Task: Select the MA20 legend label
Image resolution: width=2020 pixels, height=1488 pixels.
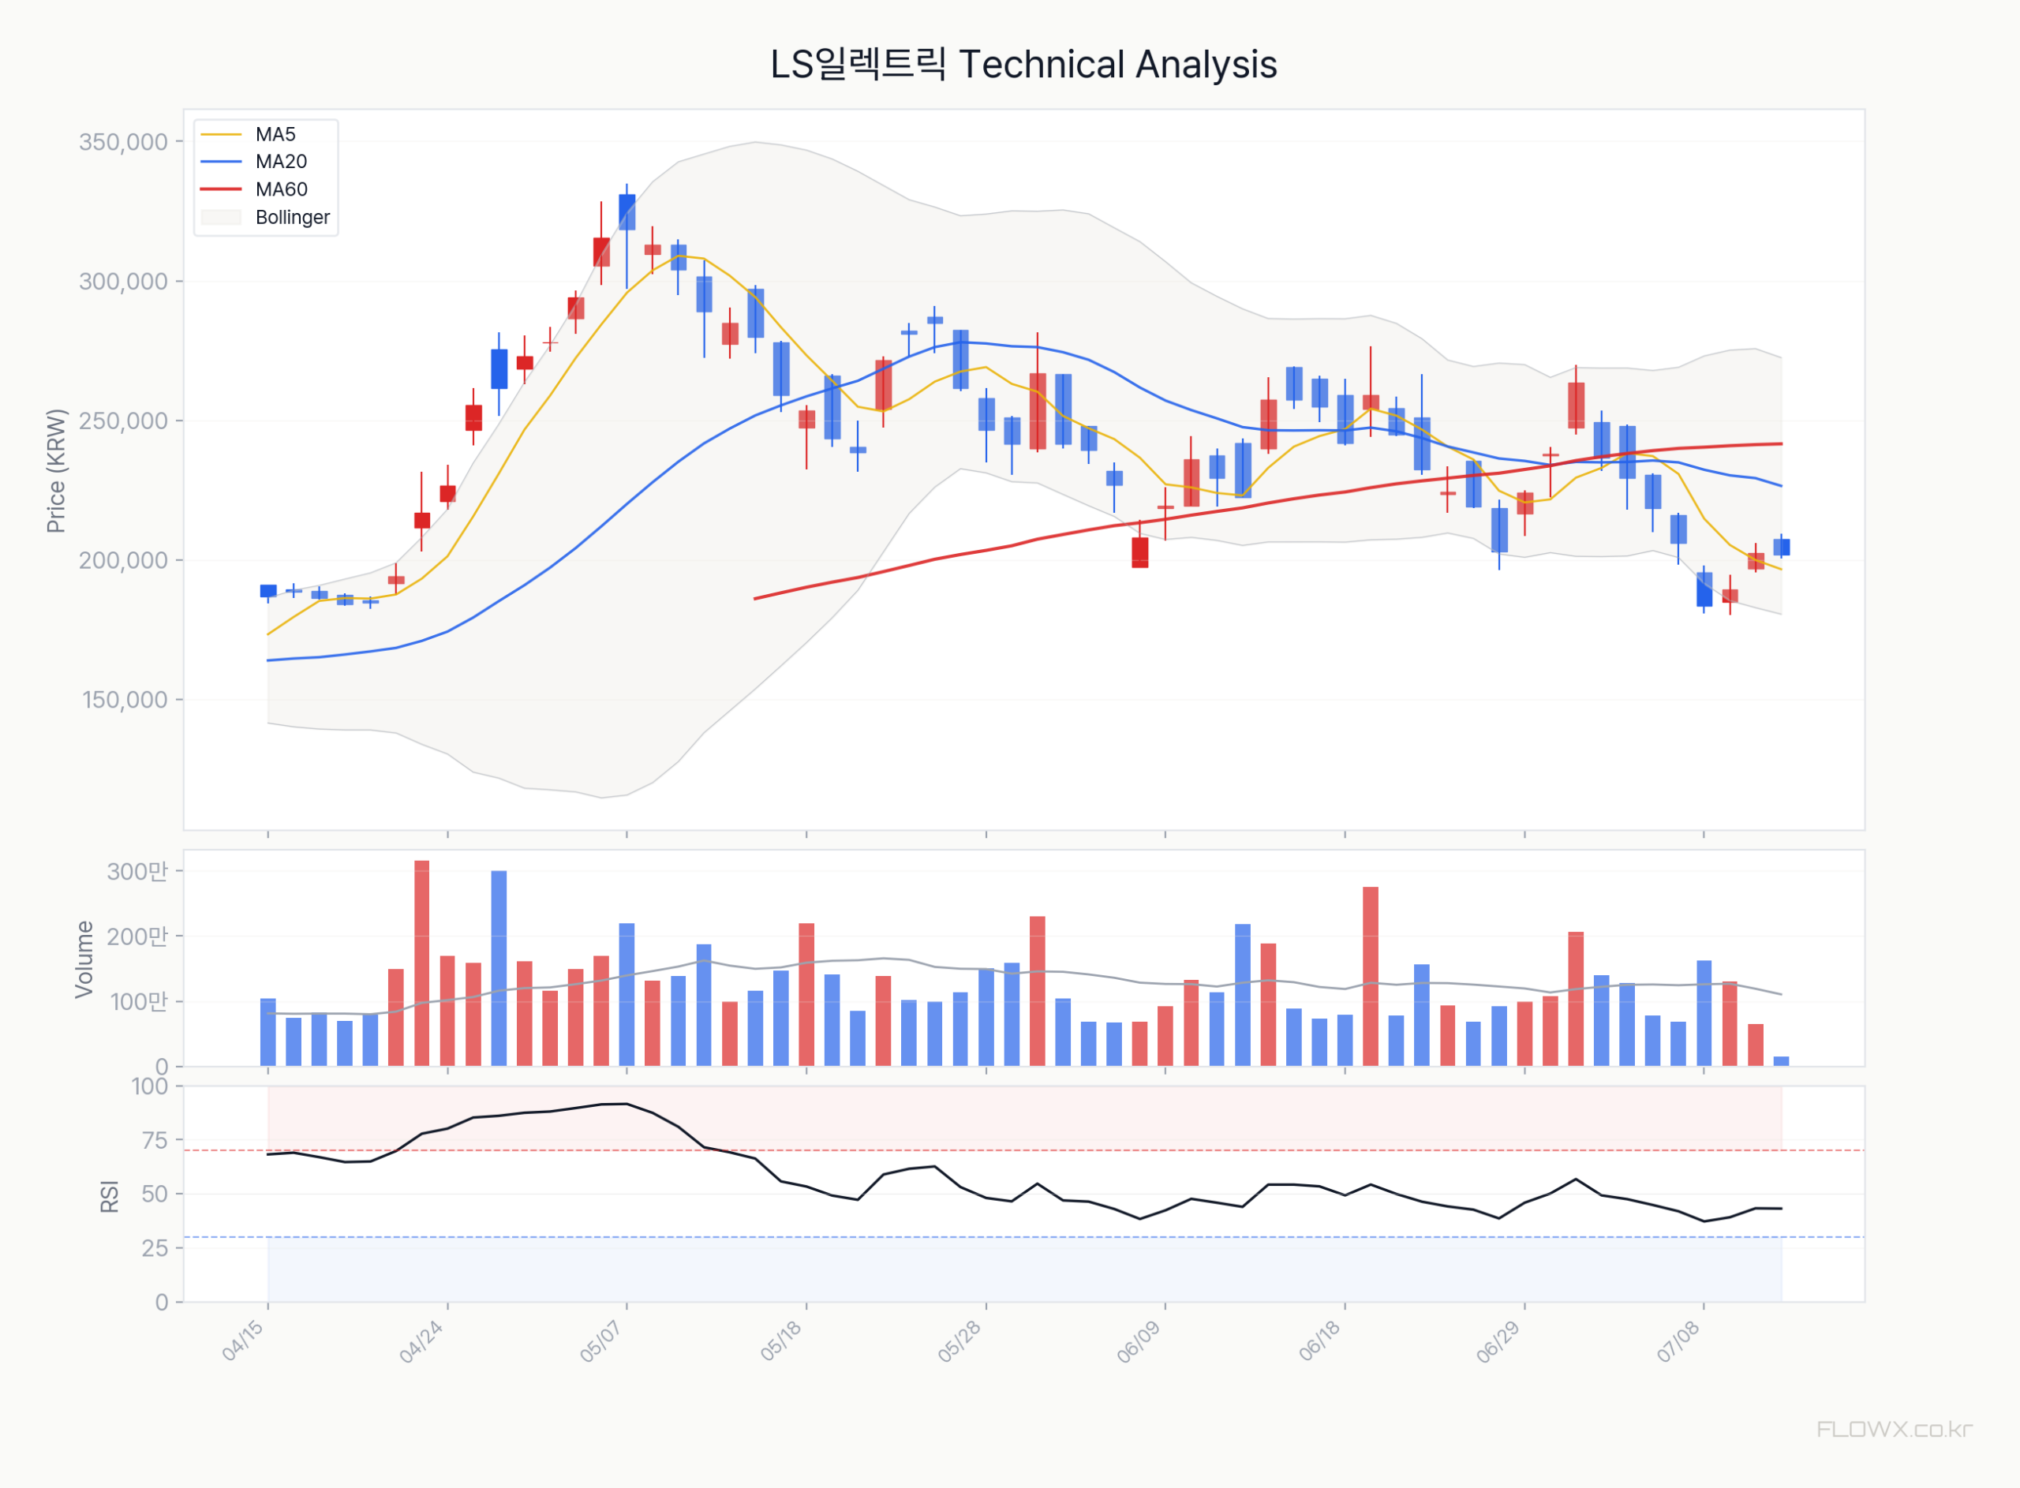Action: pos(281,162)
